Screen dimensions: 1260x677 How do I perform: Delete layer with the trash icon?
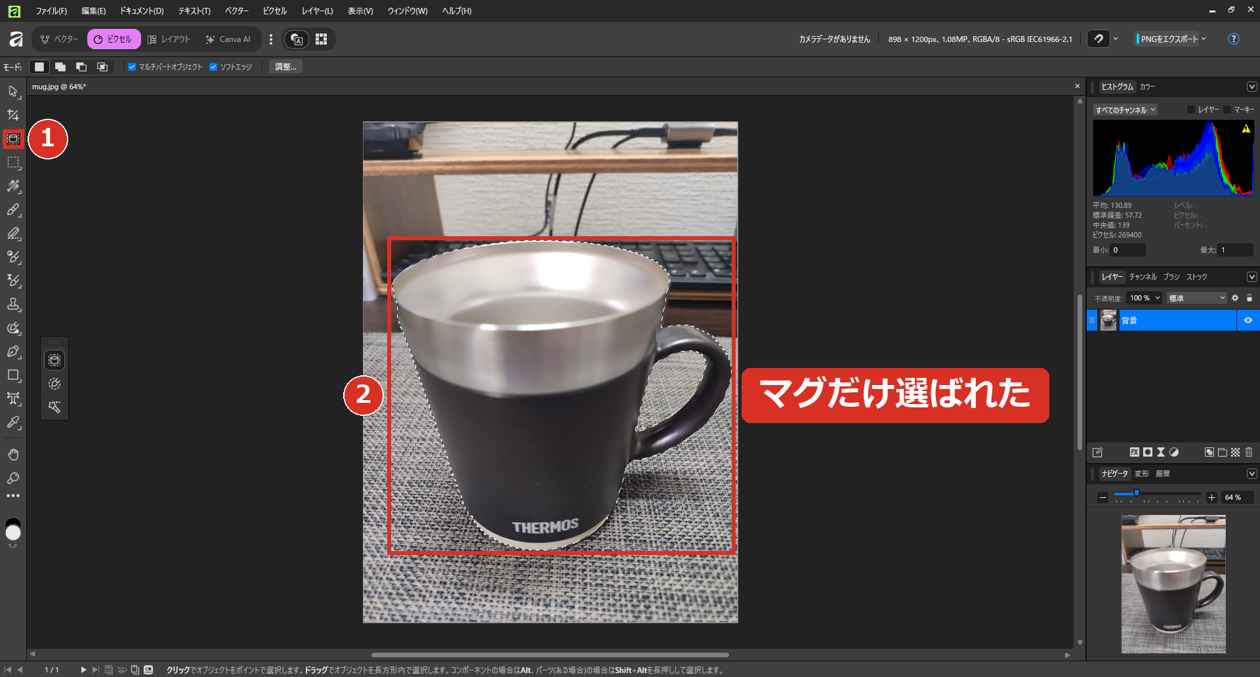1249,452
